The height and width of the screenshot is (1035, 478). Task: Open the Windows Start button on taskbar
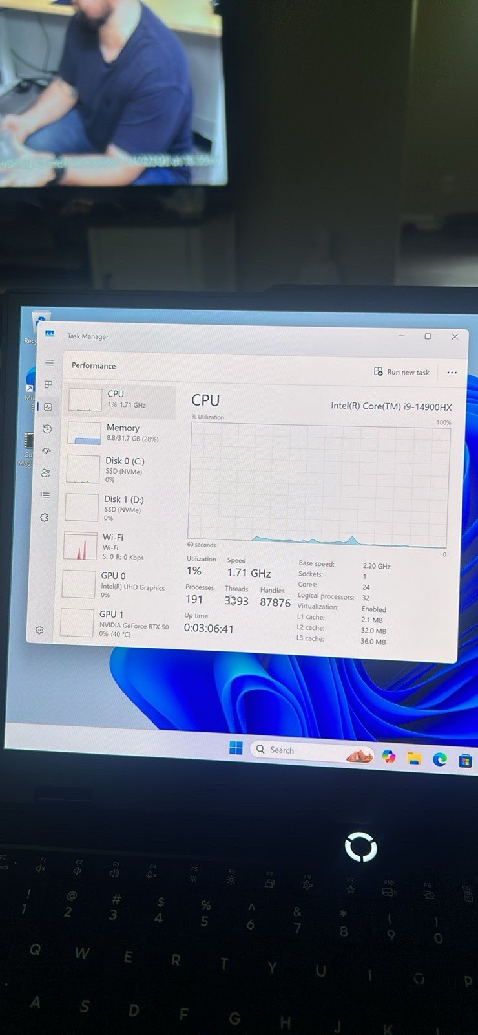click(236, 748)
